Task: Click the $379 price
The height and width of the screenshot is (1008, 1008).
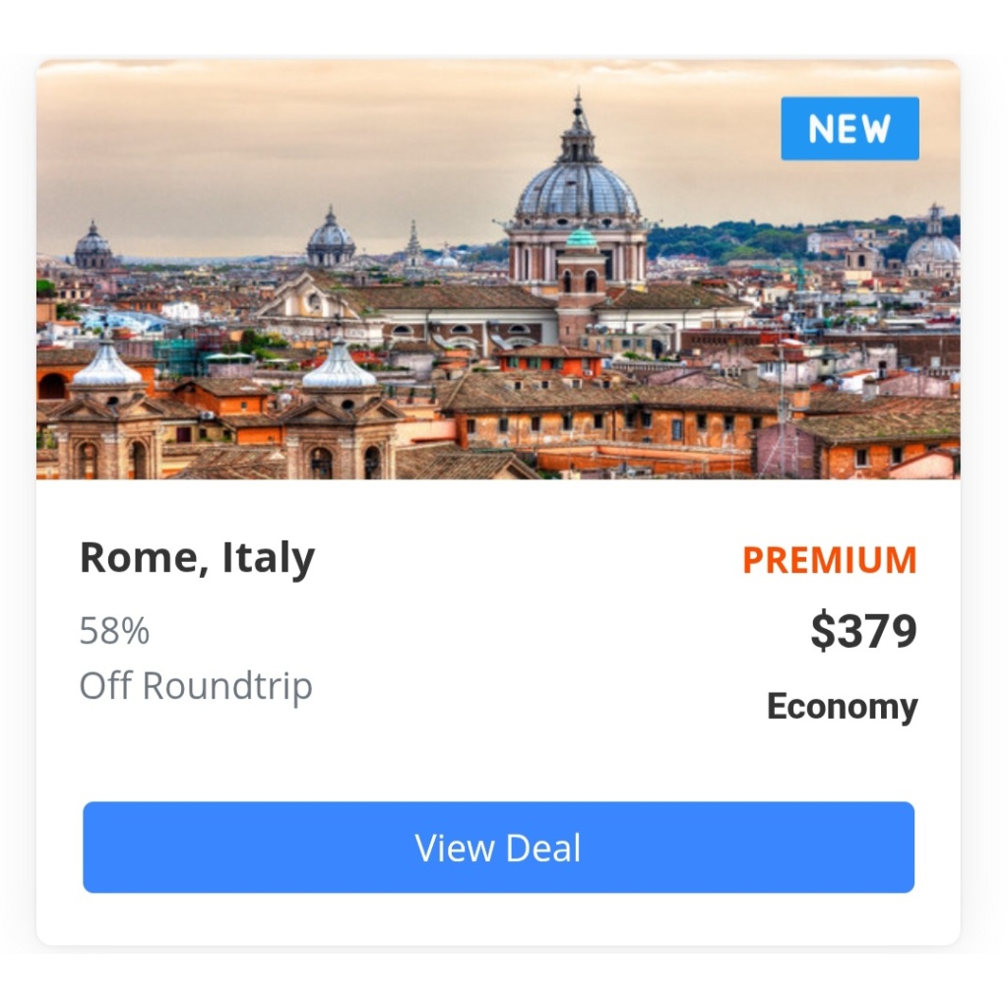Action: click(x=863, y=631)
